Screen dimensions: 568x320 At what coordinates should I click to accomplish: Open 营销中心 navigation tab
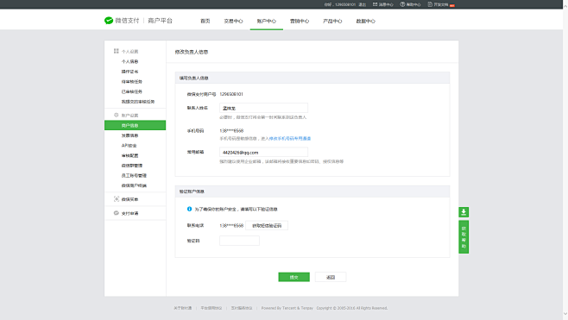(x=300, y=21)
